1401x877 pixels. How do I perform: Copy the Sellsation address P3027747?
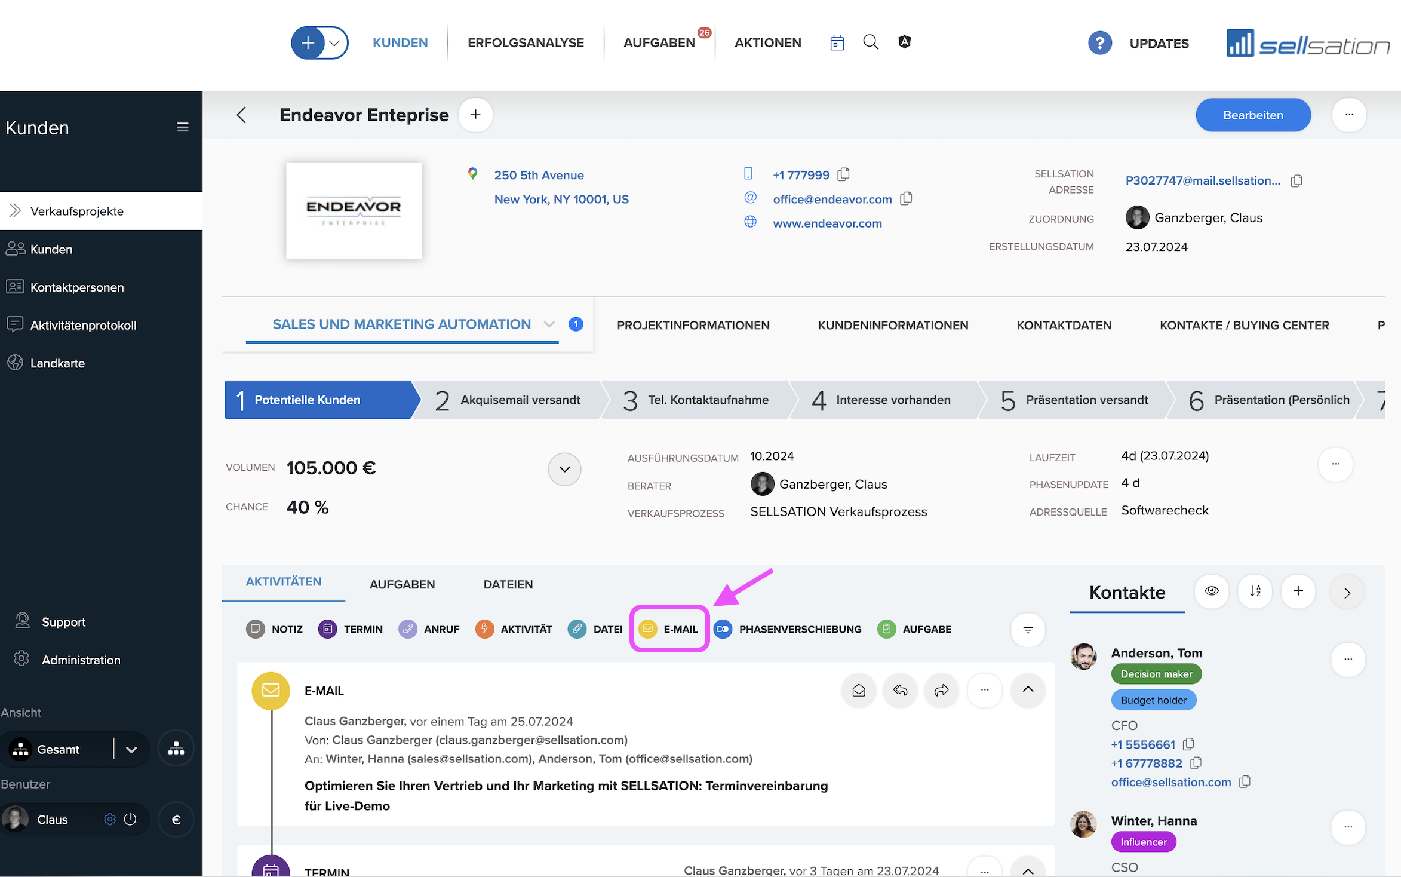1296,180
